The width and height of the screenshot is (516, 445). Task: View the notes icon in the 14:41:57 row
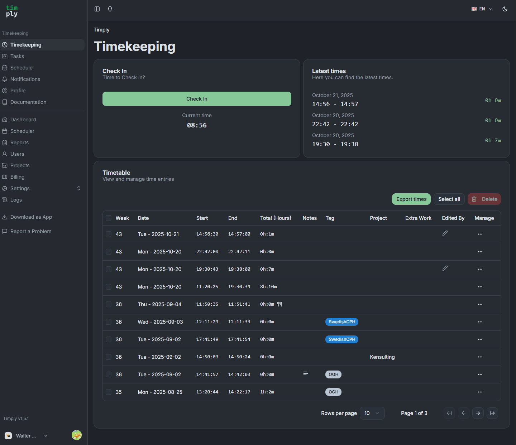point(306,374)
